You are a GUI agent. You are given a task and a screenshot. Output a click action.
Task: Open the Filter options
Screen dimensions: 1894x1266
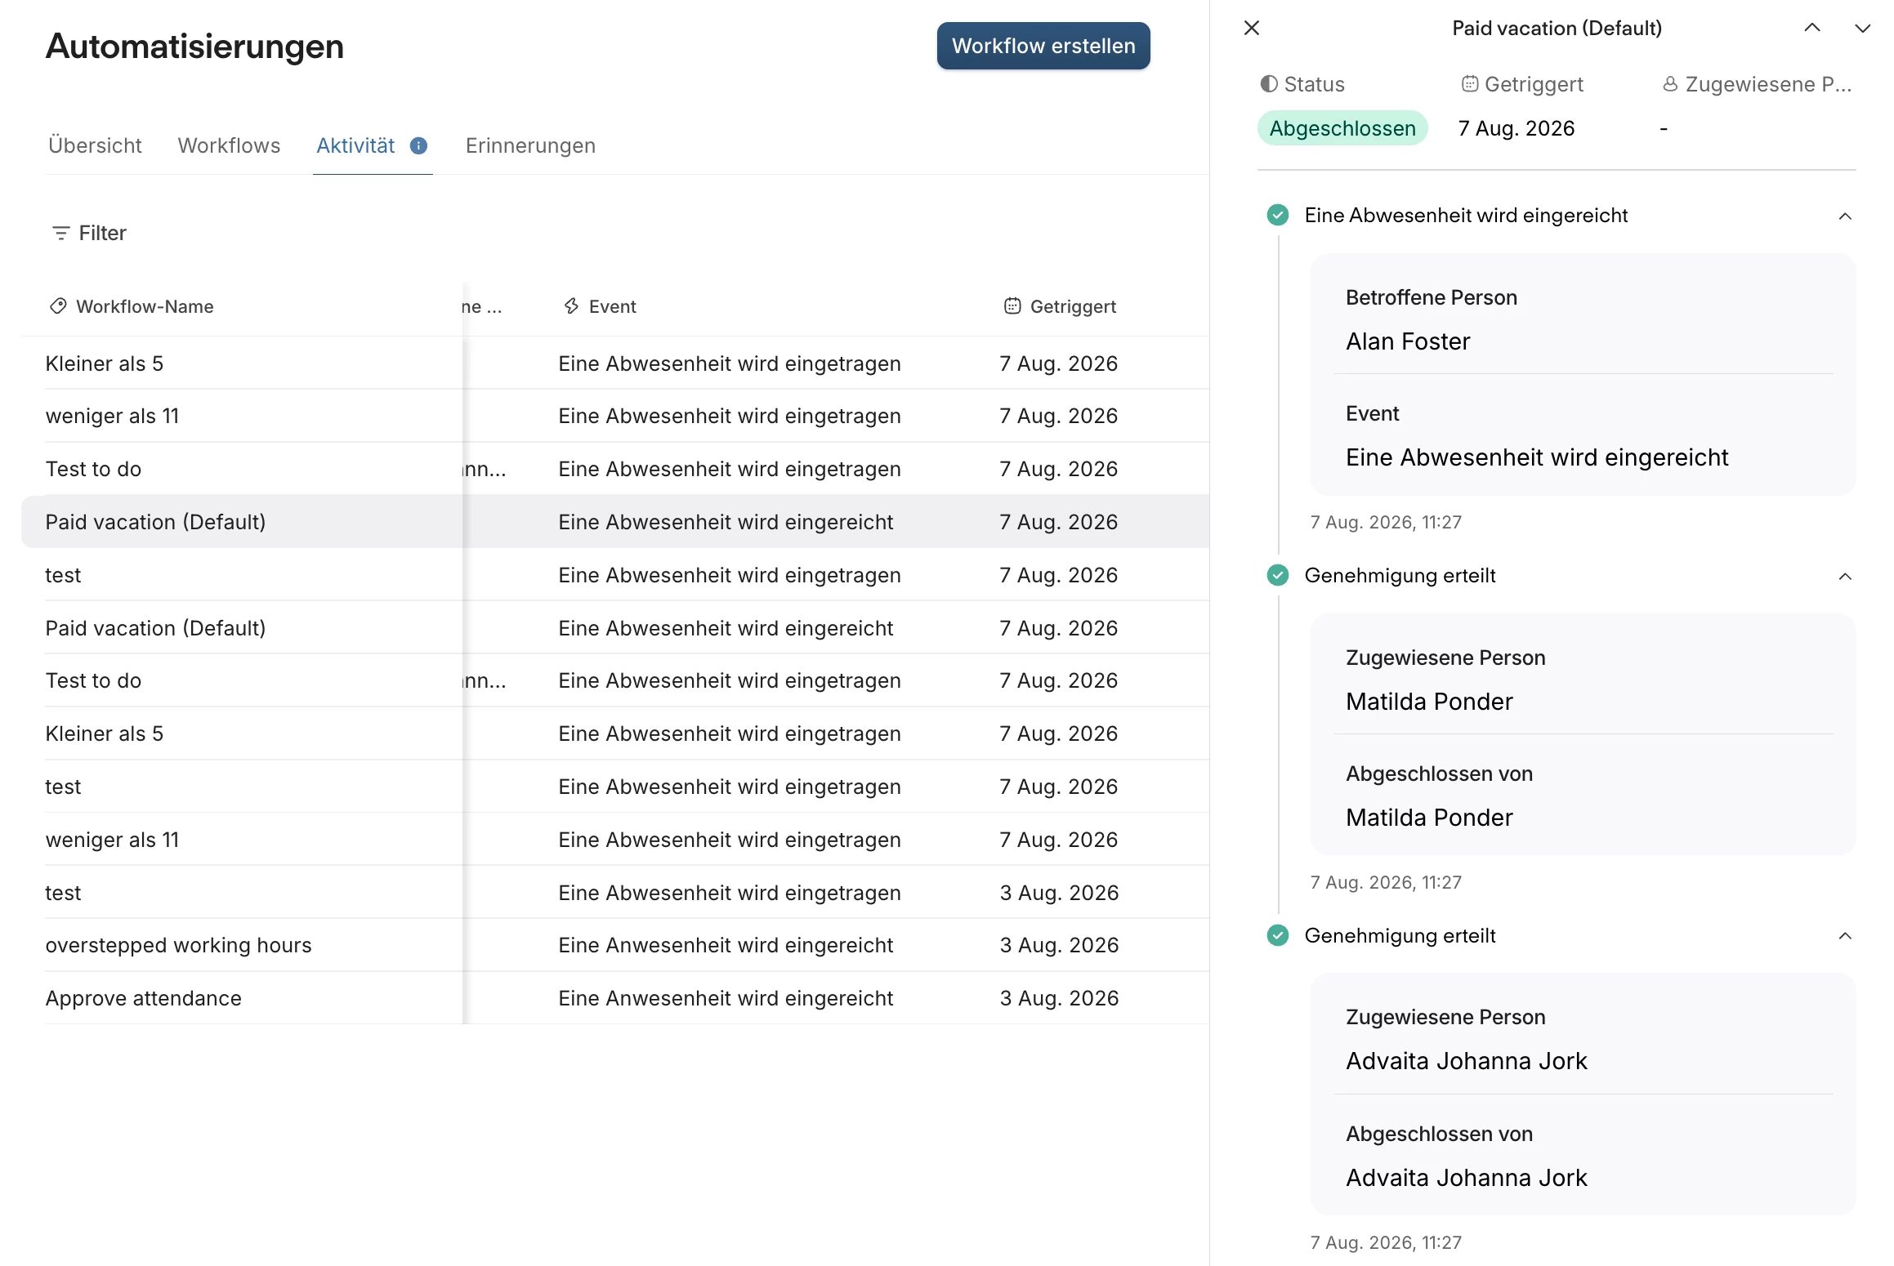click(x=89, y=233)
